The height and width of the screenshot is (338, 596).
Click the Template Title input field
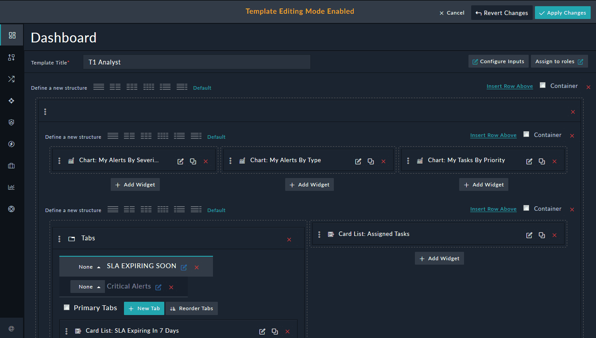(x=197, y=62)
